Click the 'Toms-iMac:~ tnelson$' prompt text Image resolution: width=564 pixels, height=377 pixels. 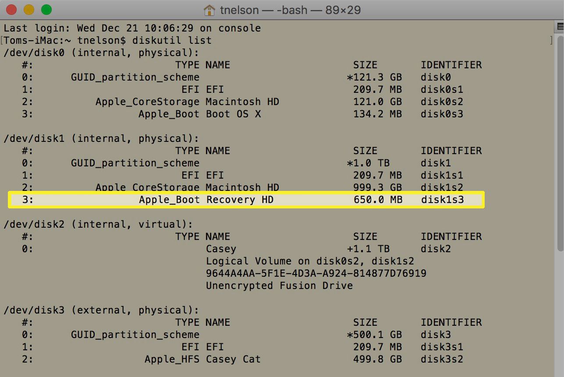[x=65, y=41]
